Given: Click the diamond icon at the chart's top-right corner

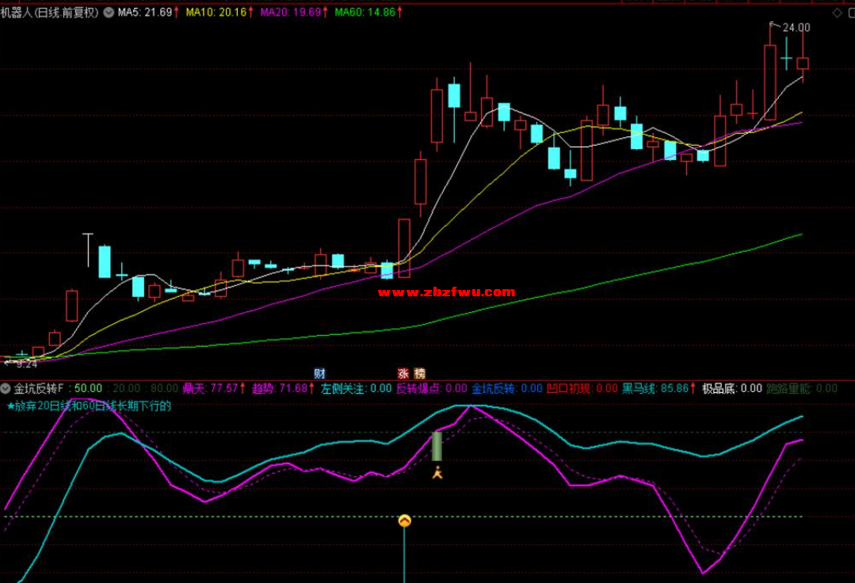Looking at the screenshot, I should click(837, 13).
